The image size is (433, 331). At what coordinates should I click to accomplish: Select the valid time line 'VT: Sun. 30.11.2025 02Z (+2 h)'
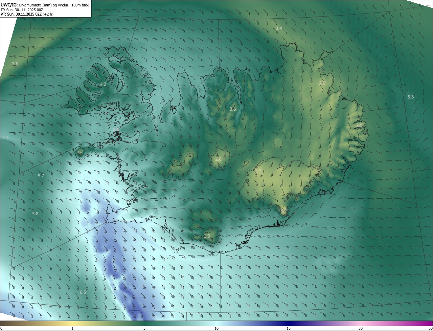(x=27, y=14)
